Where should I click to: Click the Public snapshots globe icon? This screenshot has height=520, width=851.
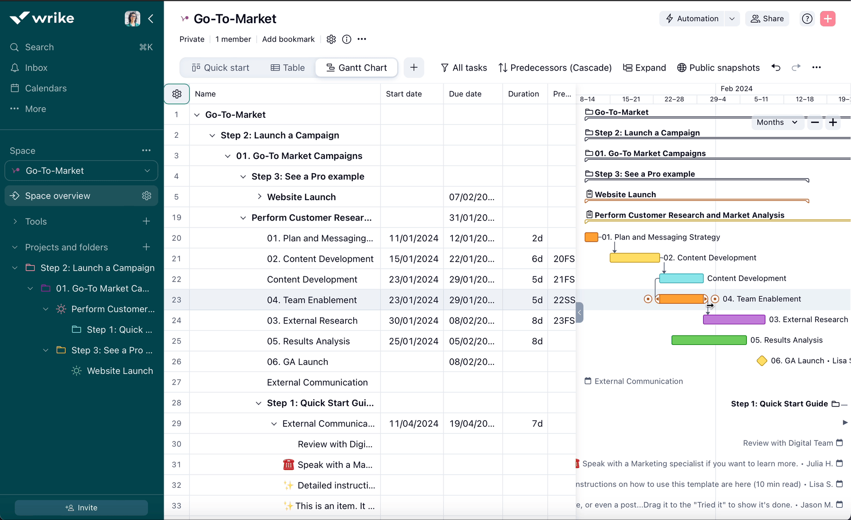(x=681, y=68)
